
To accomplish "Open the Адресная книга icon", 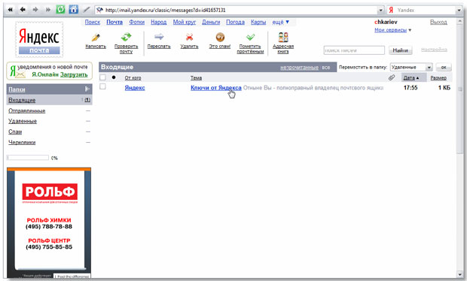I will (x=283, y=37).
